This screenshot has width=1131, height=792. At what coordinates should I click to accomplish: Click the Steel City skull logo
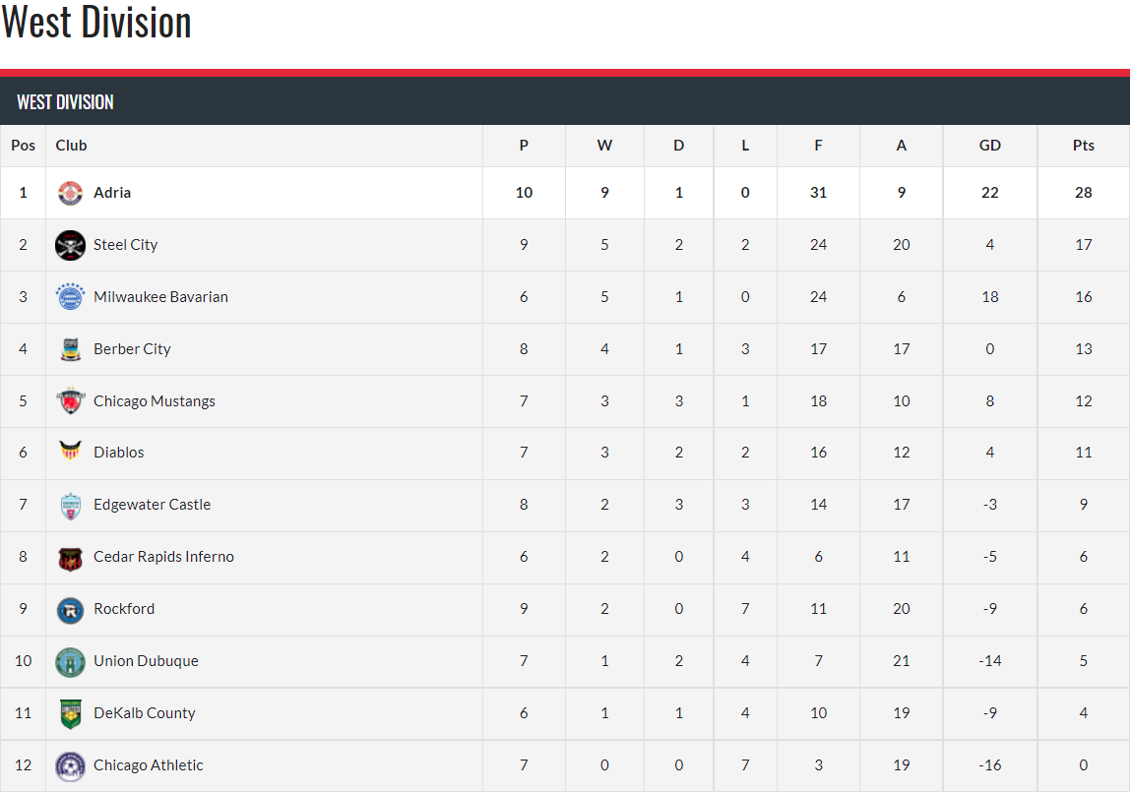71,245
